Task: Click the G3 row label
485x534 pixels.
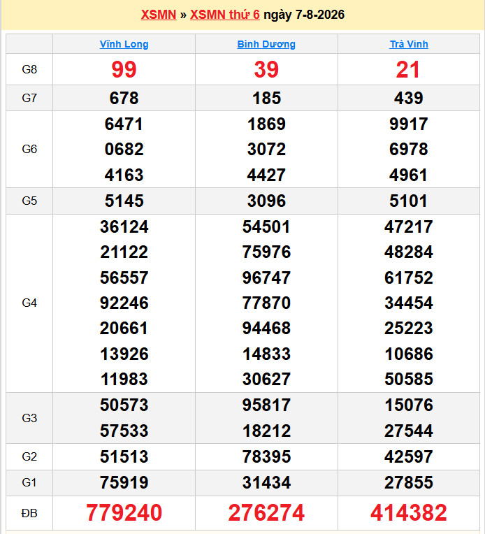Action: pos(29,418)
